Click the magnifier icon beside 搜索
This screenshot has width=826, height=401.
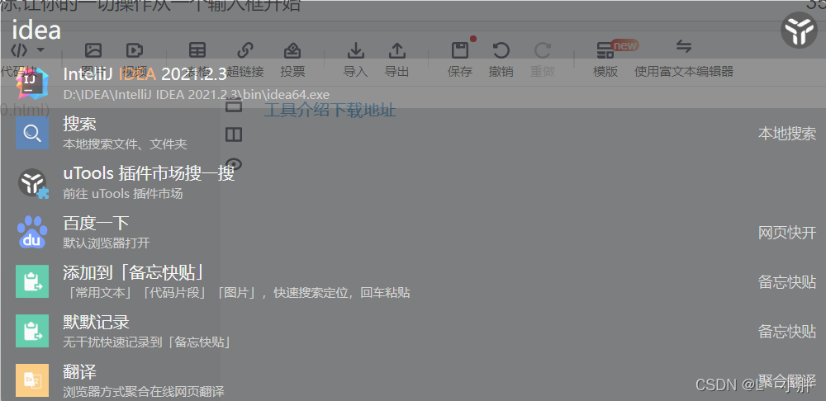coord(32,133)
